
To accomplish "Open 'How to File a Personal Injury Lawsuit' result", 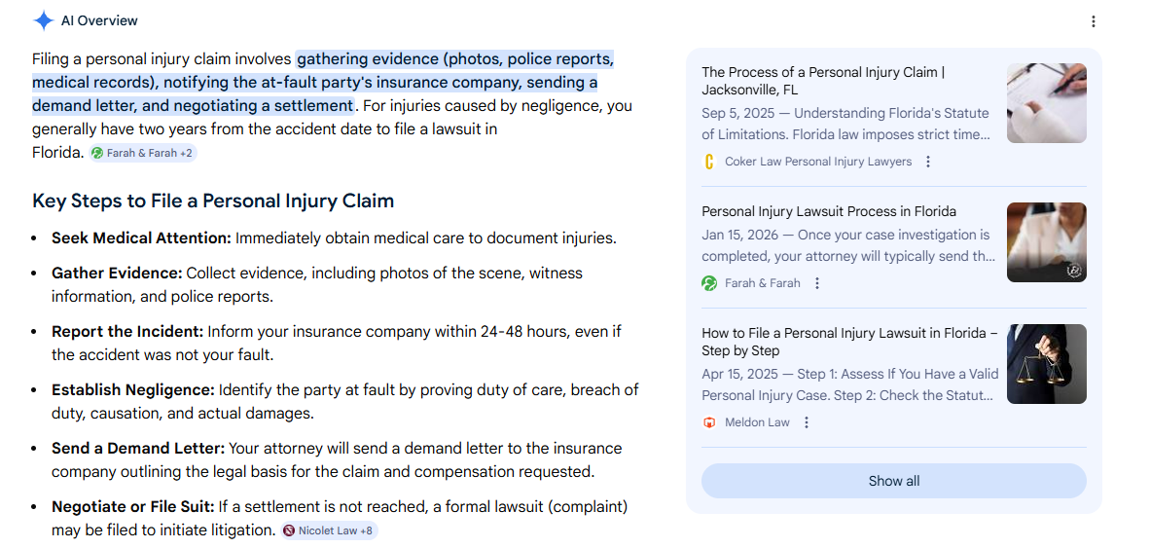I will pyautogui.click(x=849, y=342).
